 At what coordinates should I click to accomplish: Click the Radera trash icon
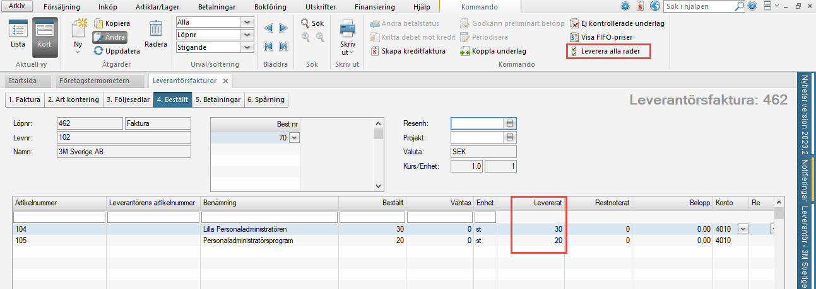tap(155, 35)
